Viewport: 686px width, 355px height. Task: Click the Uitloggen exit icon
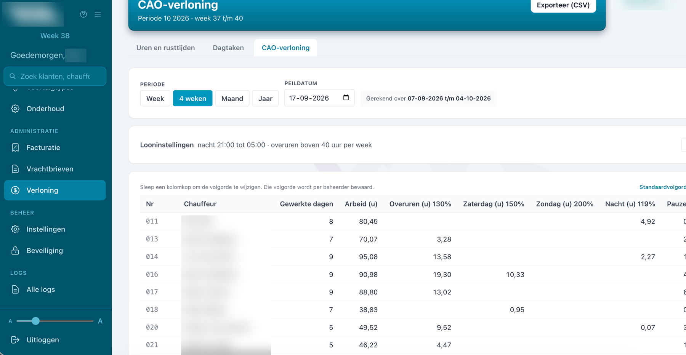[15, 340]
